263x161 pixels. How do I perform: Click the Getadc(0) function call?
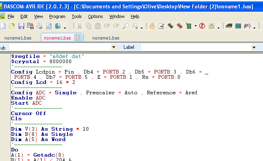[x=49, y=155]
